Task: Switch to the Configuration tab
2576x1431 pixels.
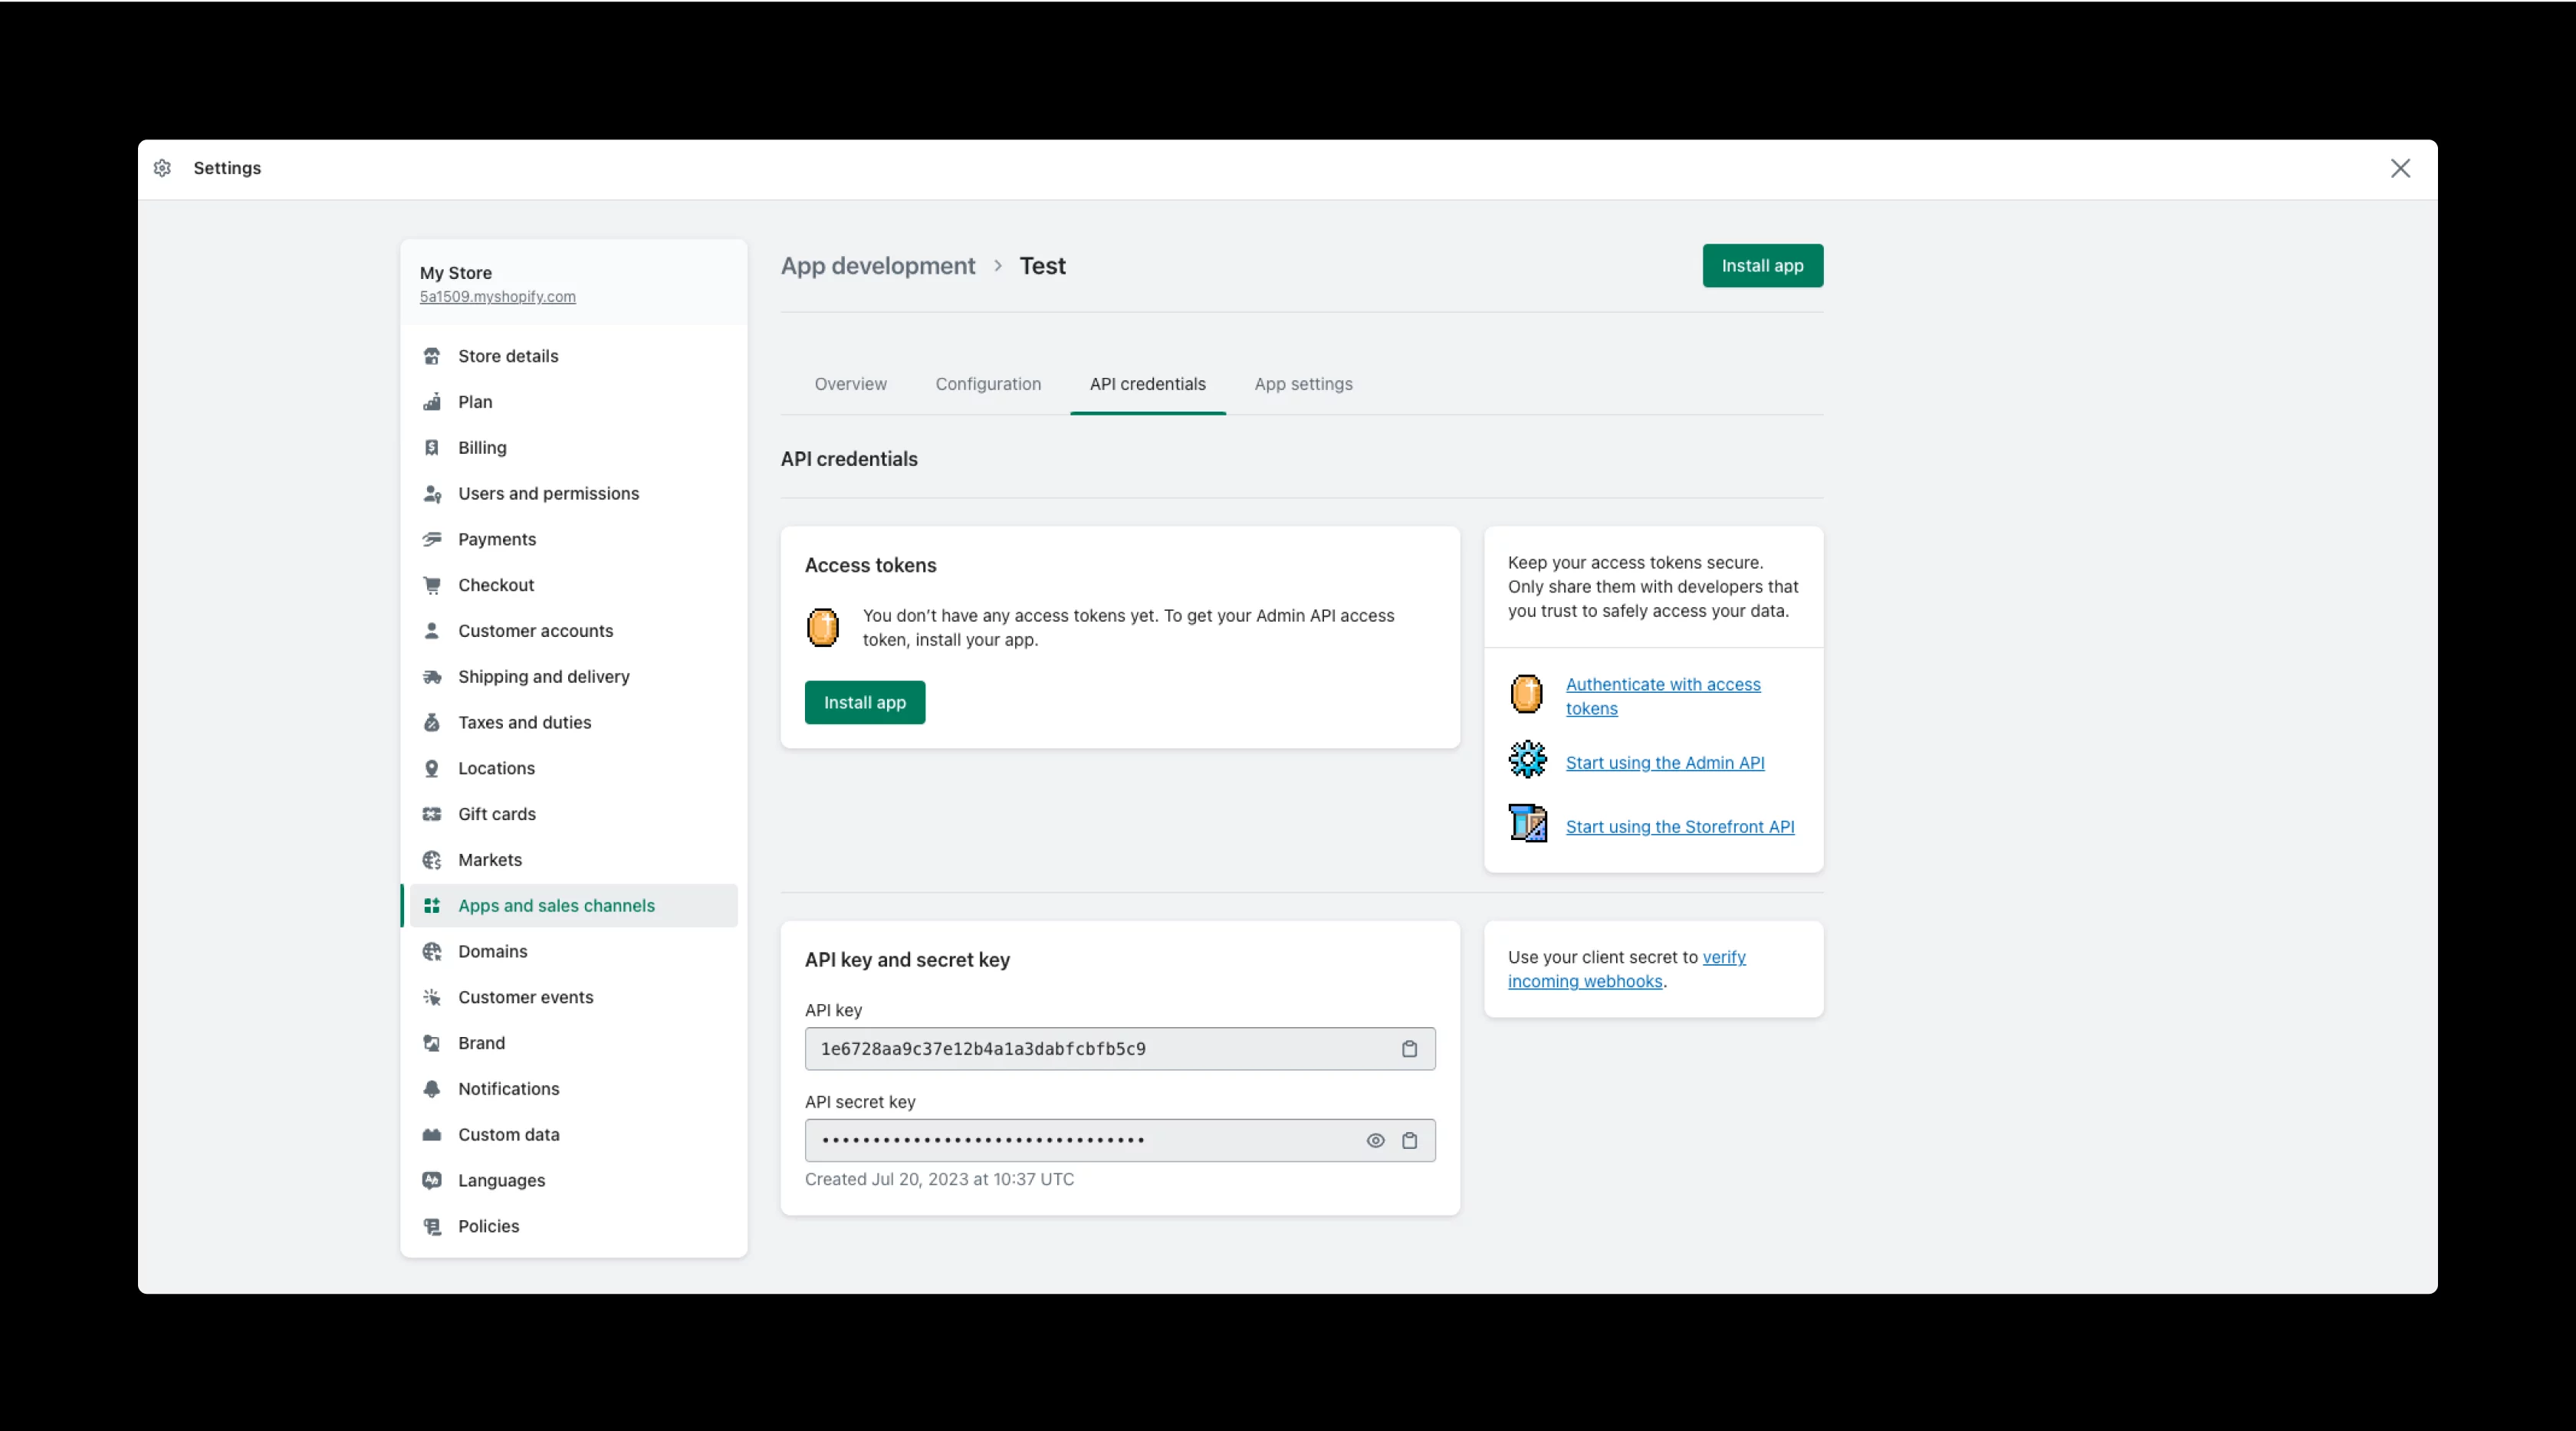Action: point(988,384)
